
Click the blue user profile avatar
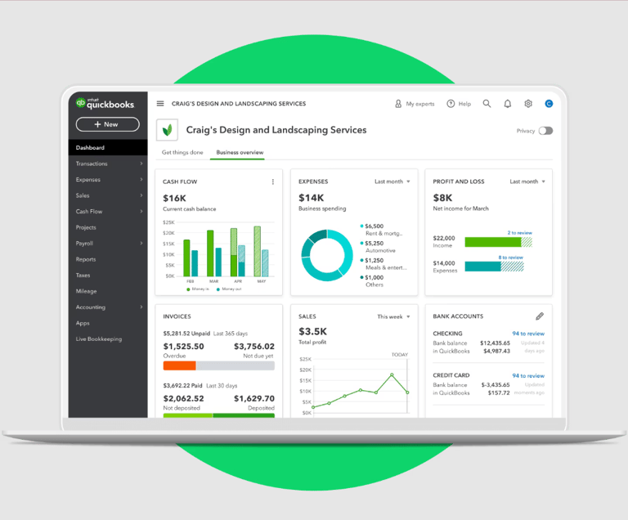(x=549, y=104)
